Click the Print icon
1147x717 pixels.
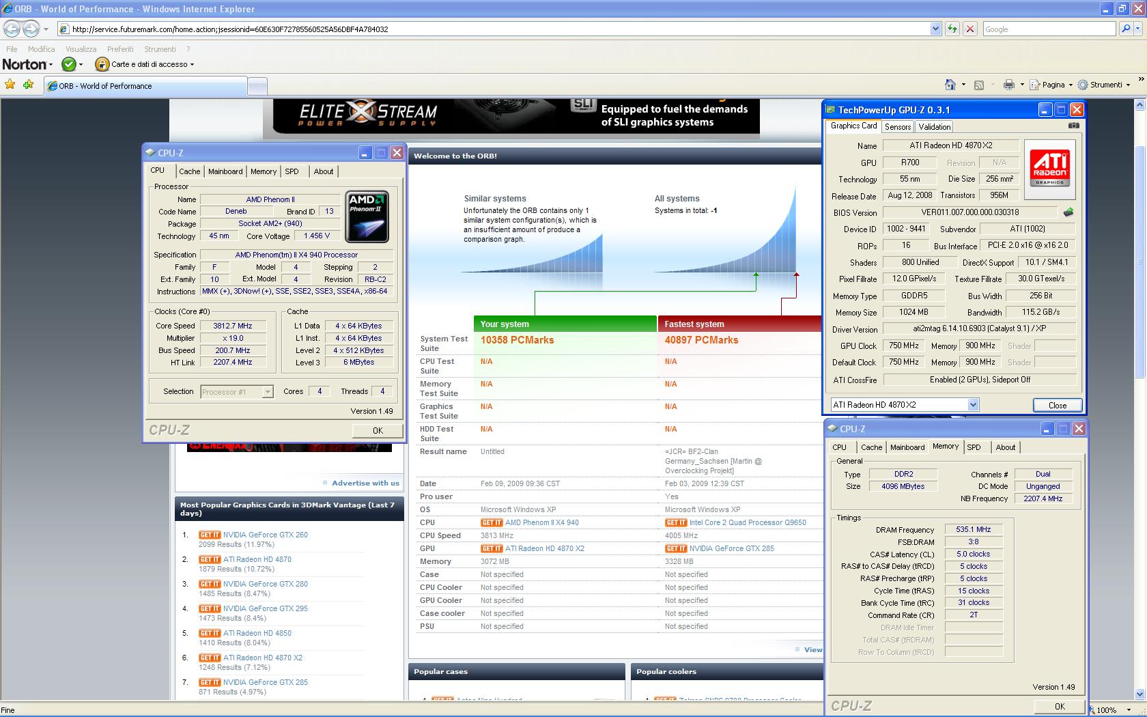[1008, 85]
